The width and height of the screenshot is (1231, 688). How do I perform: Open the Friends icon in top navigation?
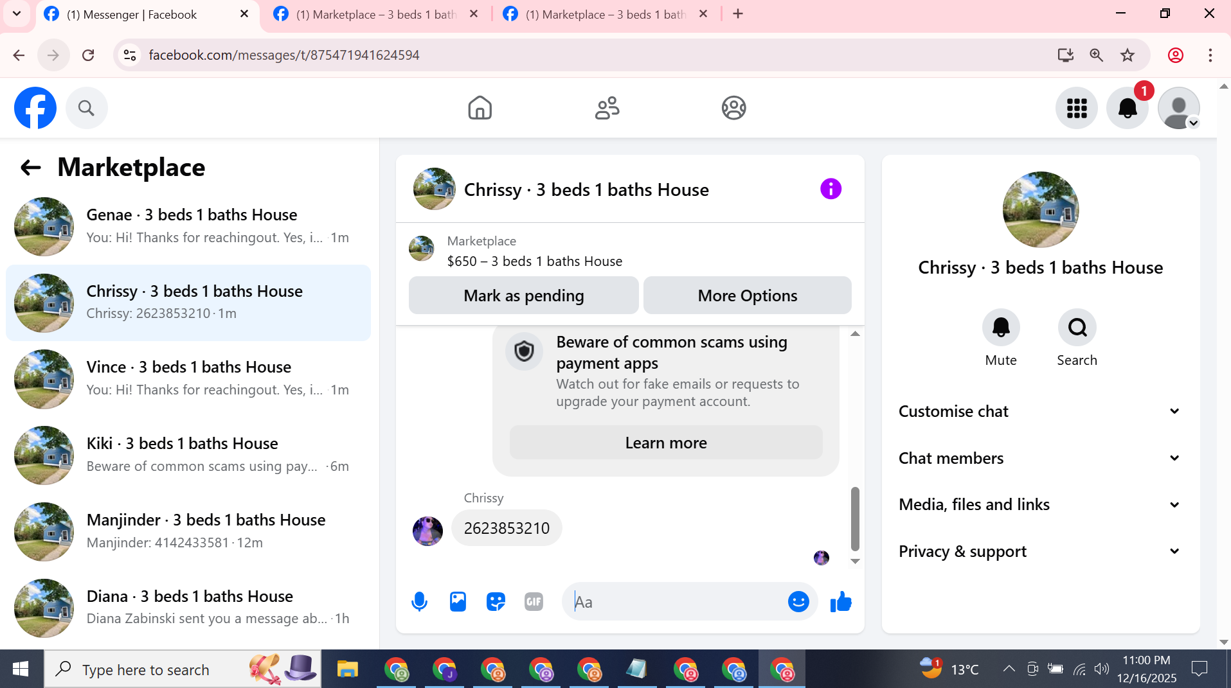pos(607,108)
